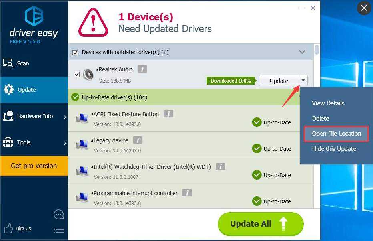
Task: Choose 'Hide this Update' menu entry
Action: [334, 149]
